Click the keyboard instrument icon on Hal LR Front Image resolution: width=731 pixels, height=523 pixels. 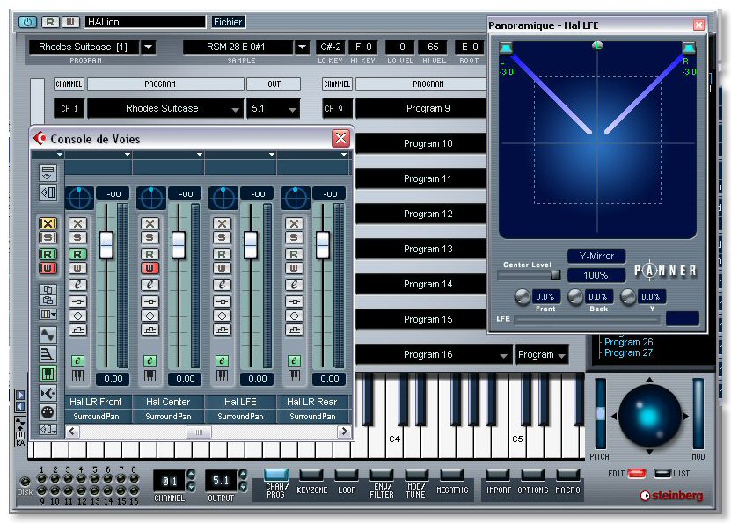point(77,375)
